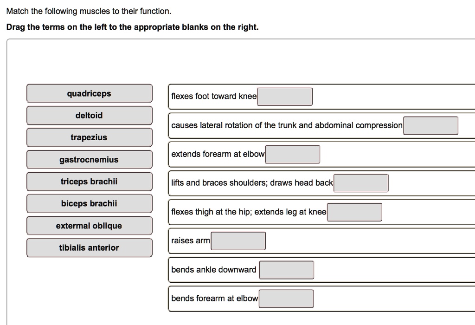Select the tibialis anterior term
The width and height of the screenshot is (475, 325).
tap(90, 247)
